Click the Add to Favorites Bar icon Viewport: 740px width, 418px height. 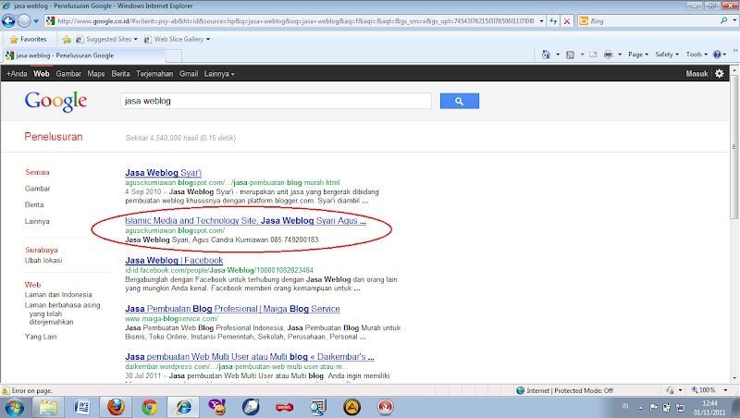point(67,39)
